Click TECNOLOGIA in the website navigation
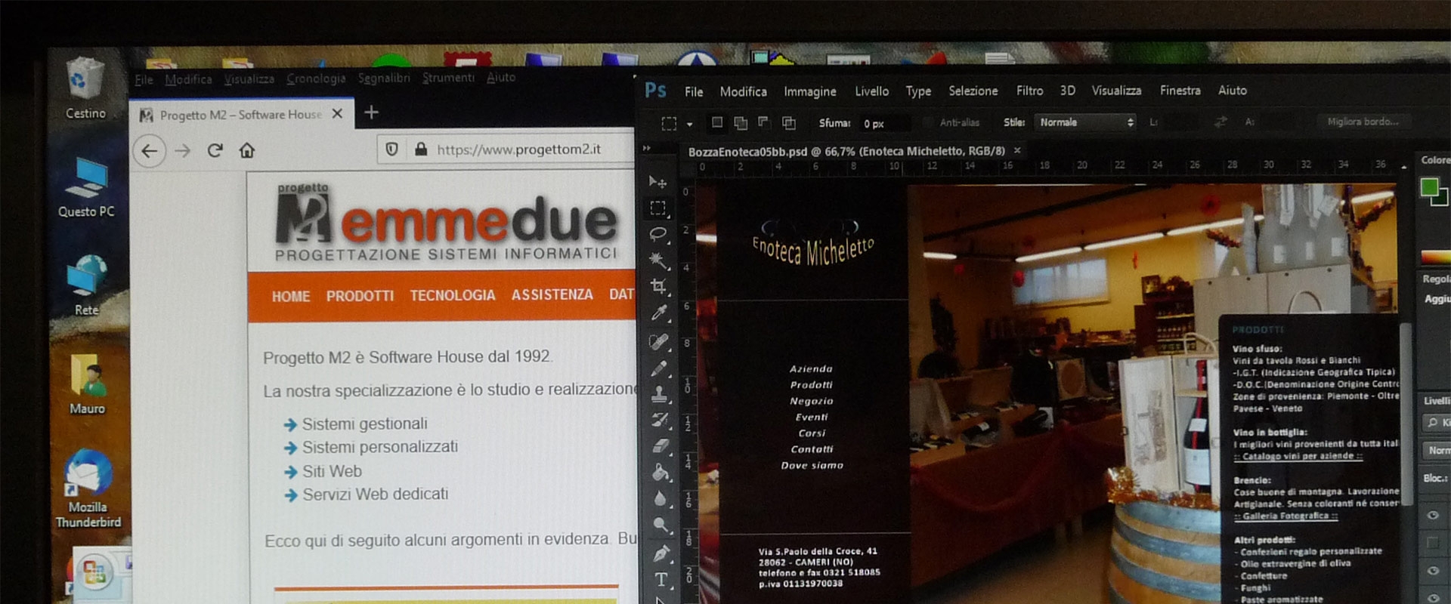This screenshot has height=604, width=1451. click(x=453, y=295)
